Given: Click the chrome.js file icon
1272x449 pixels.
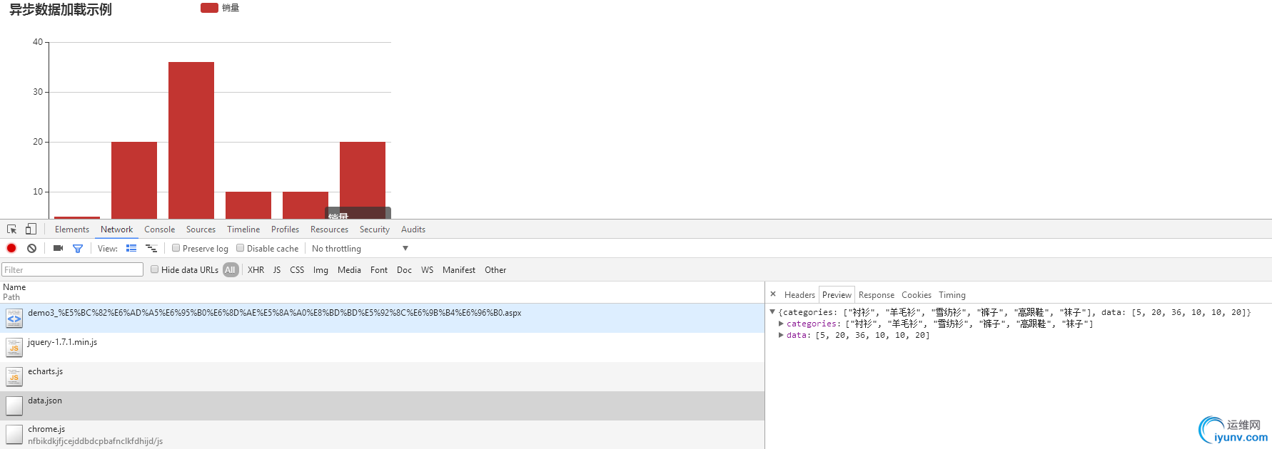Looking at the screenshot, I should pyautogui.click(x=14, y=435).
